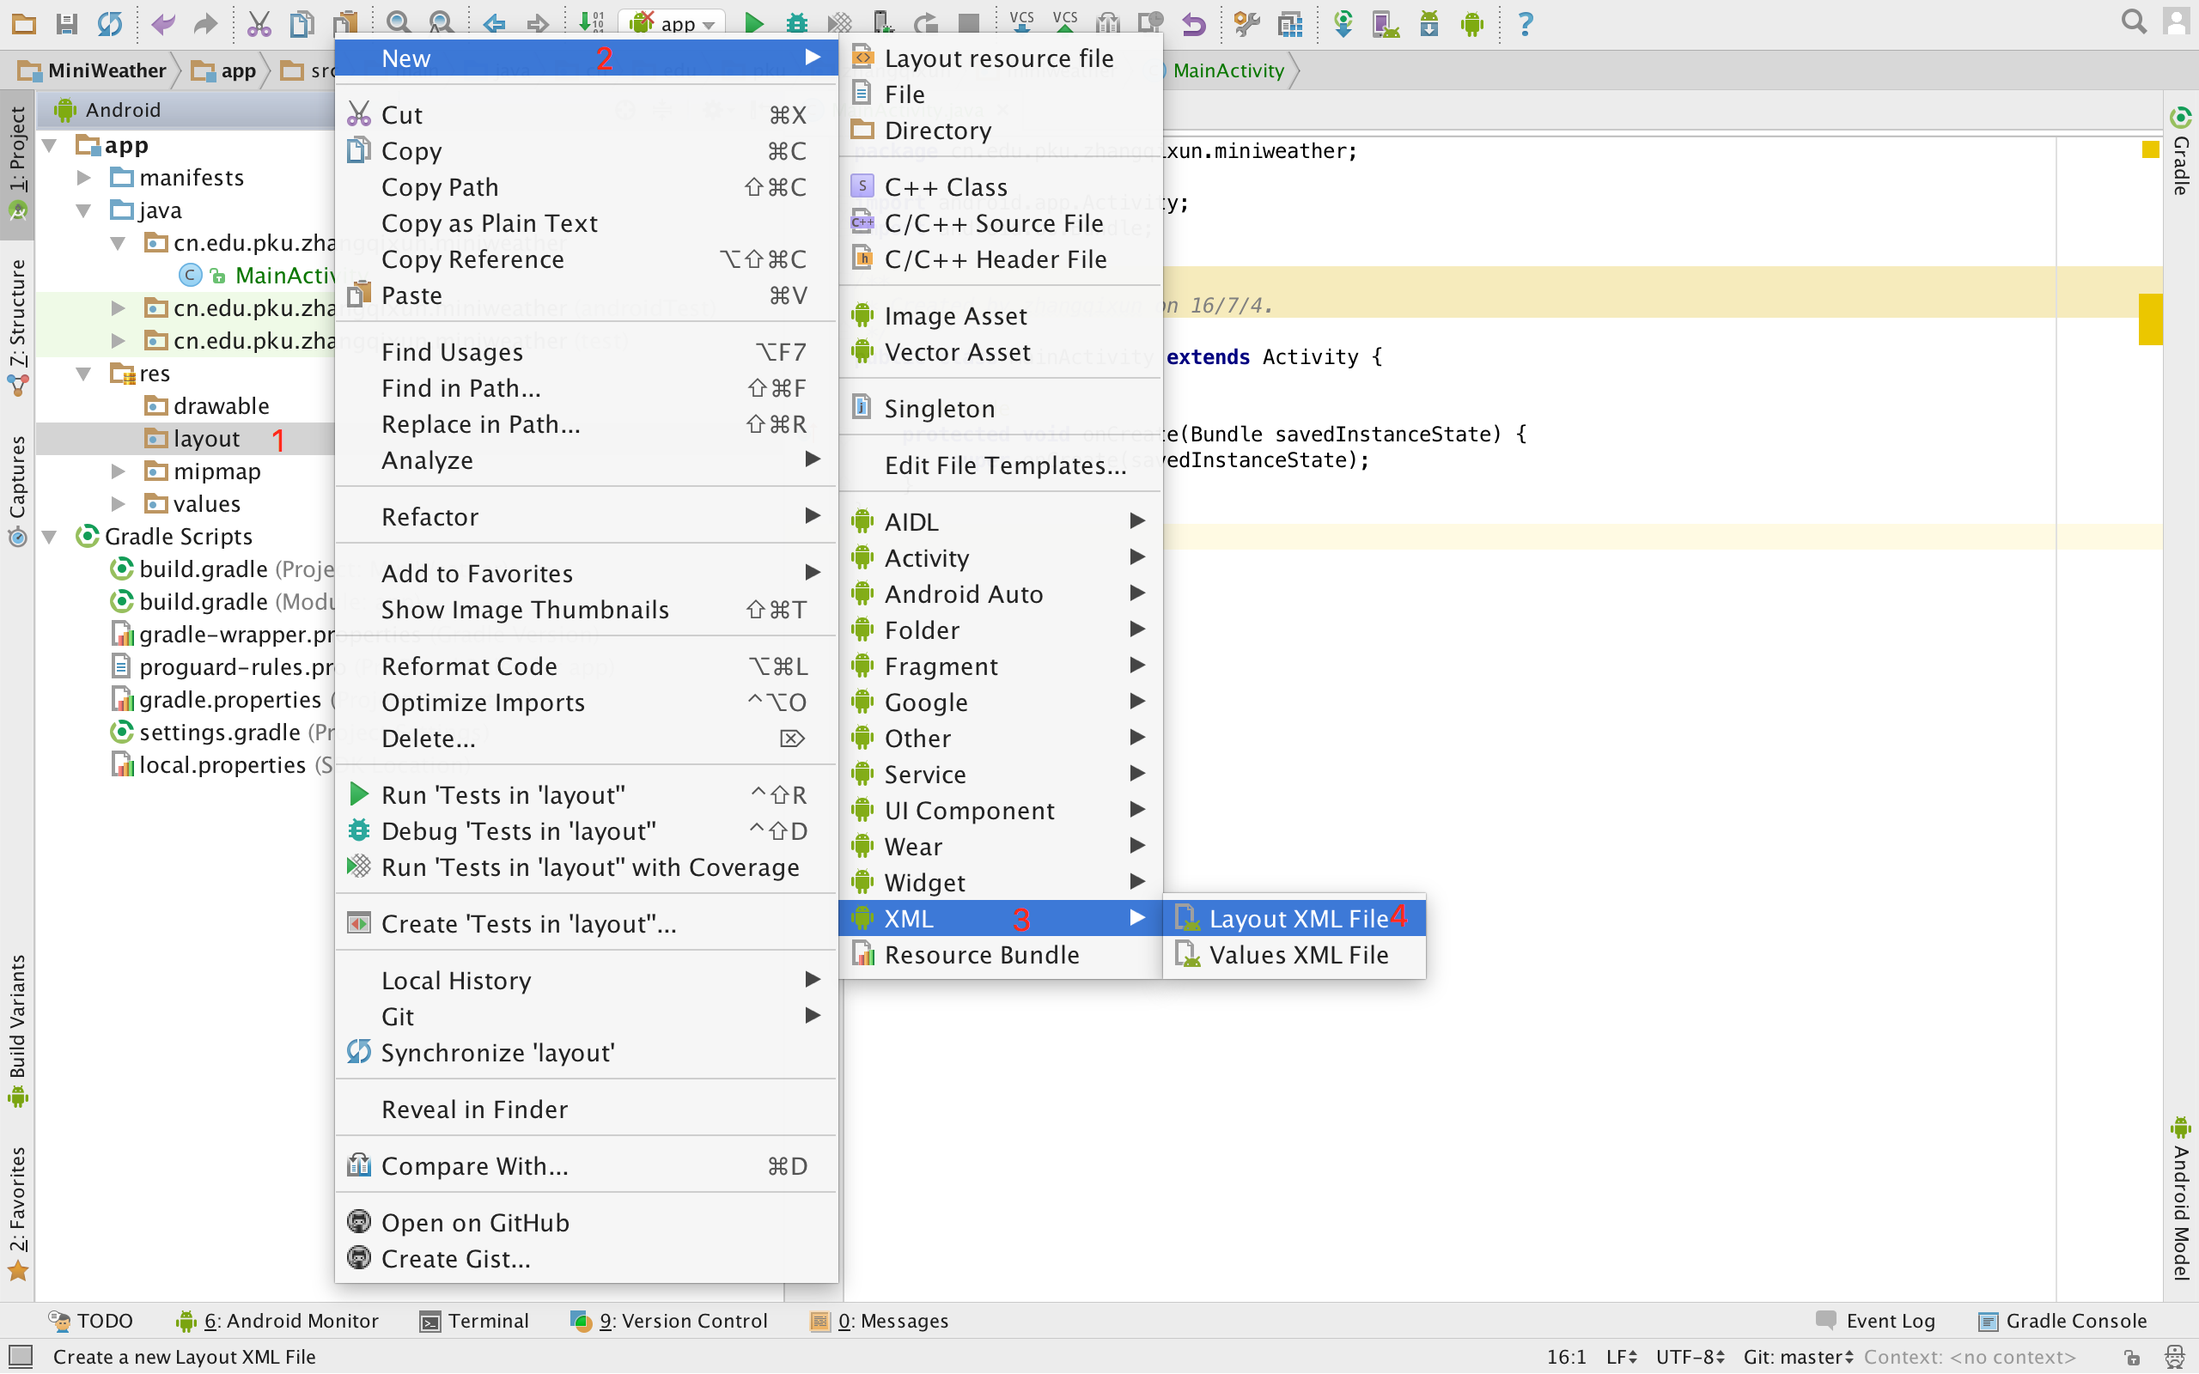Choose Refactor in the context menu
Image resolution: width=2199 pixels, height=1374 pixels.
[586, 517]
